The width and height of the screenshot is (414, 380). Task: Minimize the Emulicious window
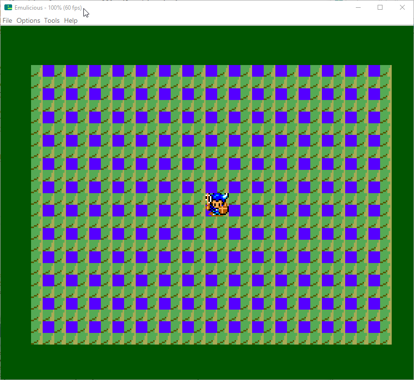358,7
